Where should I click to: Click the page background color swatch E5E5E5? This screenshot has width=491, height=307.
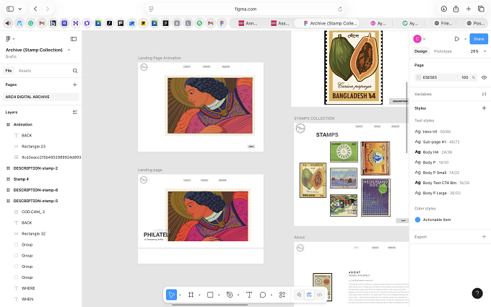pos(419,77)
